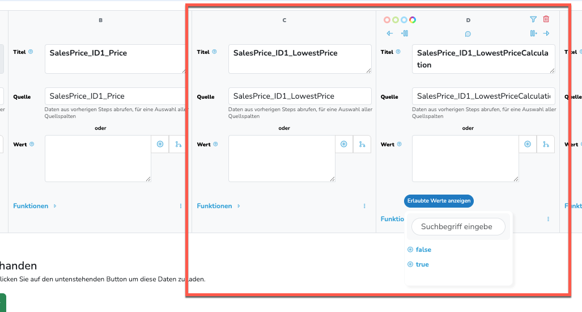This screenshot has width=582, height=312.
Task: Open the rainbow color picker for column D
Action: (413, 20)
